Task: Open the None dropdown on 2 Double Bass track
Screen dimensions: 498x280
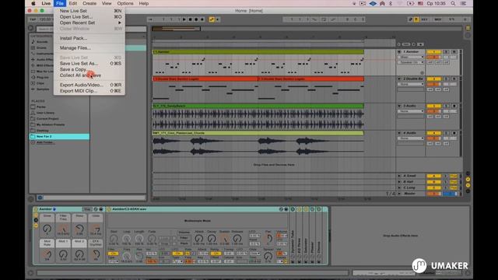Action: [x=411, y=84]
